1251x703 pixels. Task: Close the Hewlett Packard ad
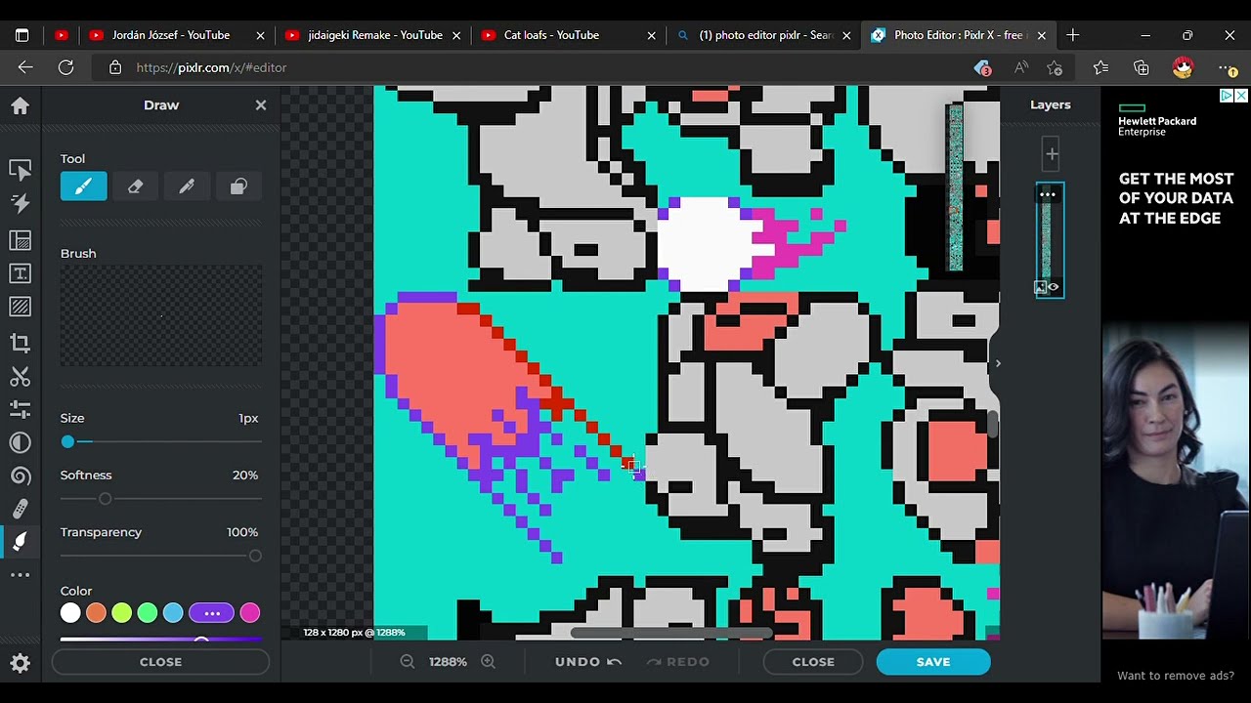pos(1240,95)
